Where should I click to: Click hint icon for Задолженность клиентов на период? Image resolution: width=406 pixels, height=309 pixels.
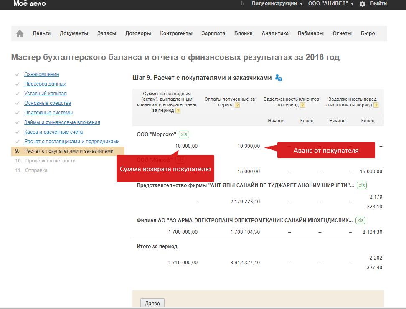[x=302, y=105]
